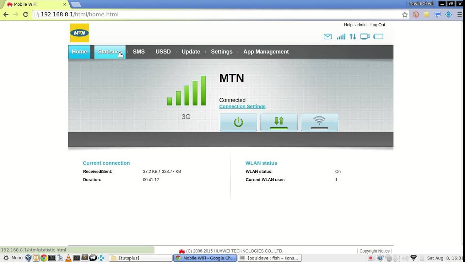Select the Mobile WiFi browser tab
465x262 pixels.
point(36,4)
